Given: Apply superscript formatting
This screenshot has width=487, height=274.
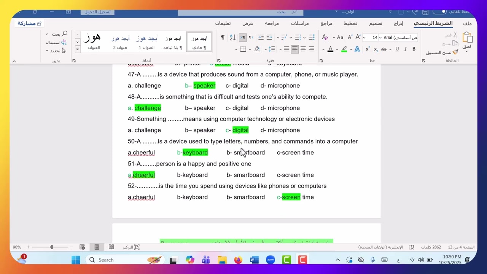Looking at the screenshot, I should click(x=368, y=49).
